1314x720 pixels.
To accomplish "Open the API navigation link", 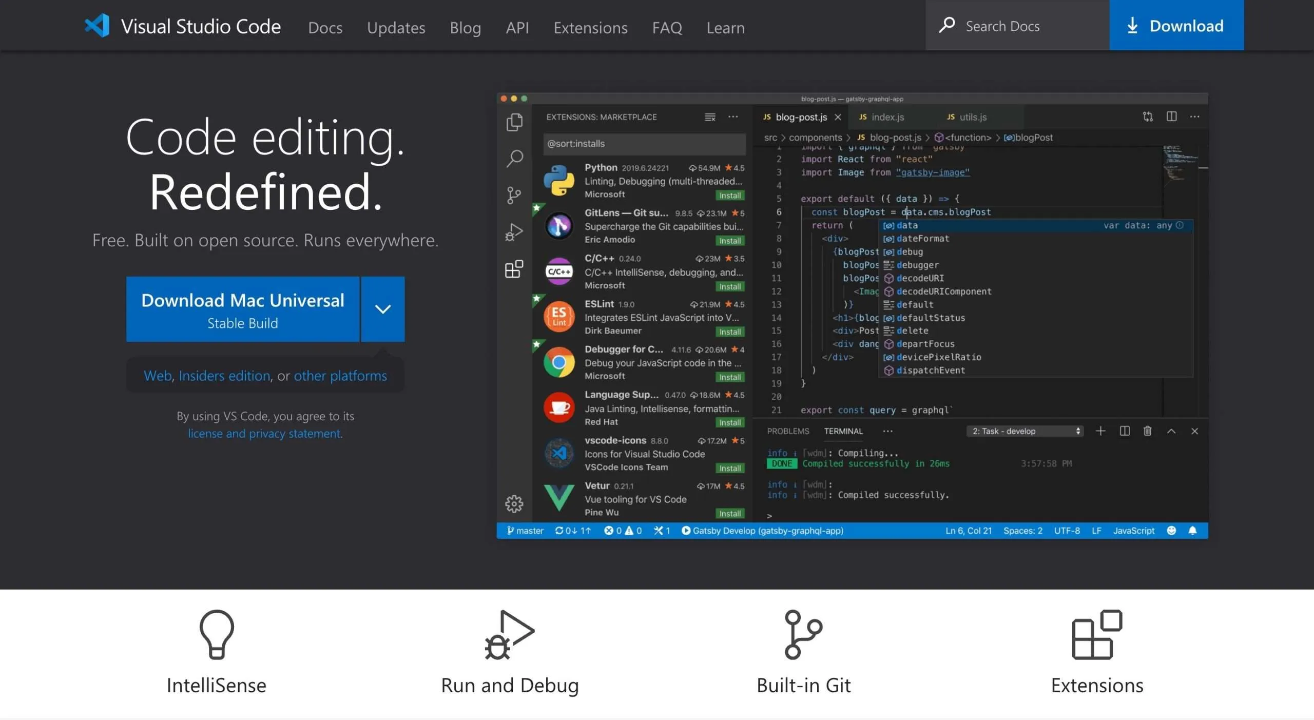I will tap(517, 27).
